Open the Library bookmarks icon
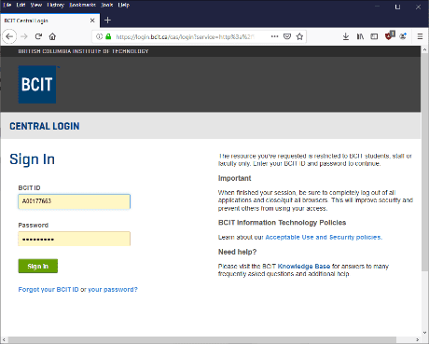The width and height of the screenshot is (429, 344). tap(360, 36)
